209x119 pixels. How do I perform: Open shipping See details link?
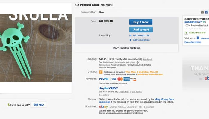[147, 59]
